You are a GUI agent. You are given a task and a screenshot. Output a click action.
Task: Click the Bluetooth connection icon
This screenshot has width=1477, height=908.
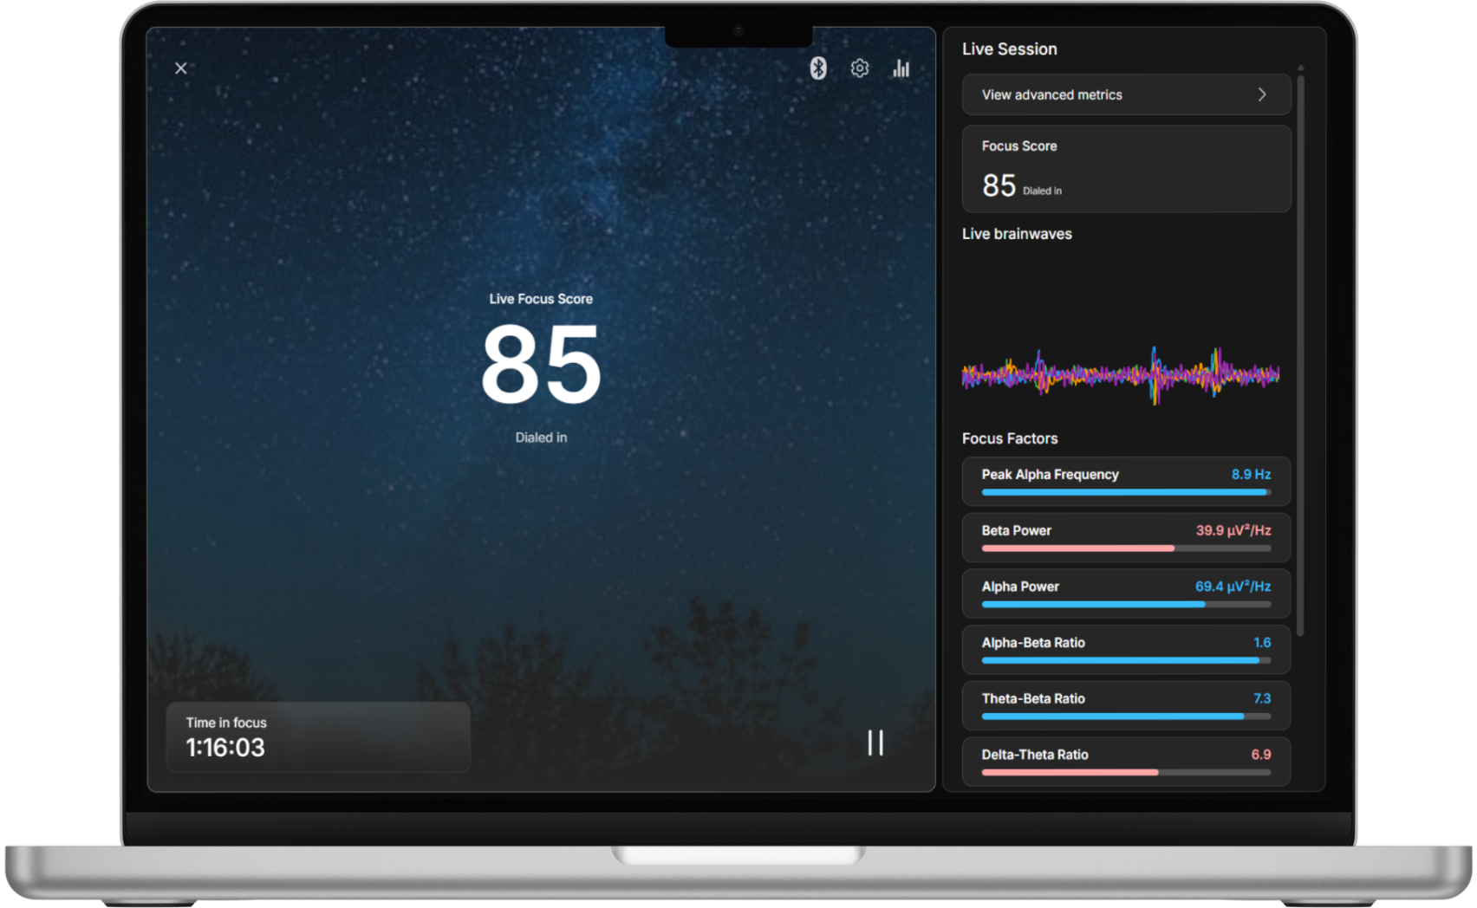click(x=817, y=68)
